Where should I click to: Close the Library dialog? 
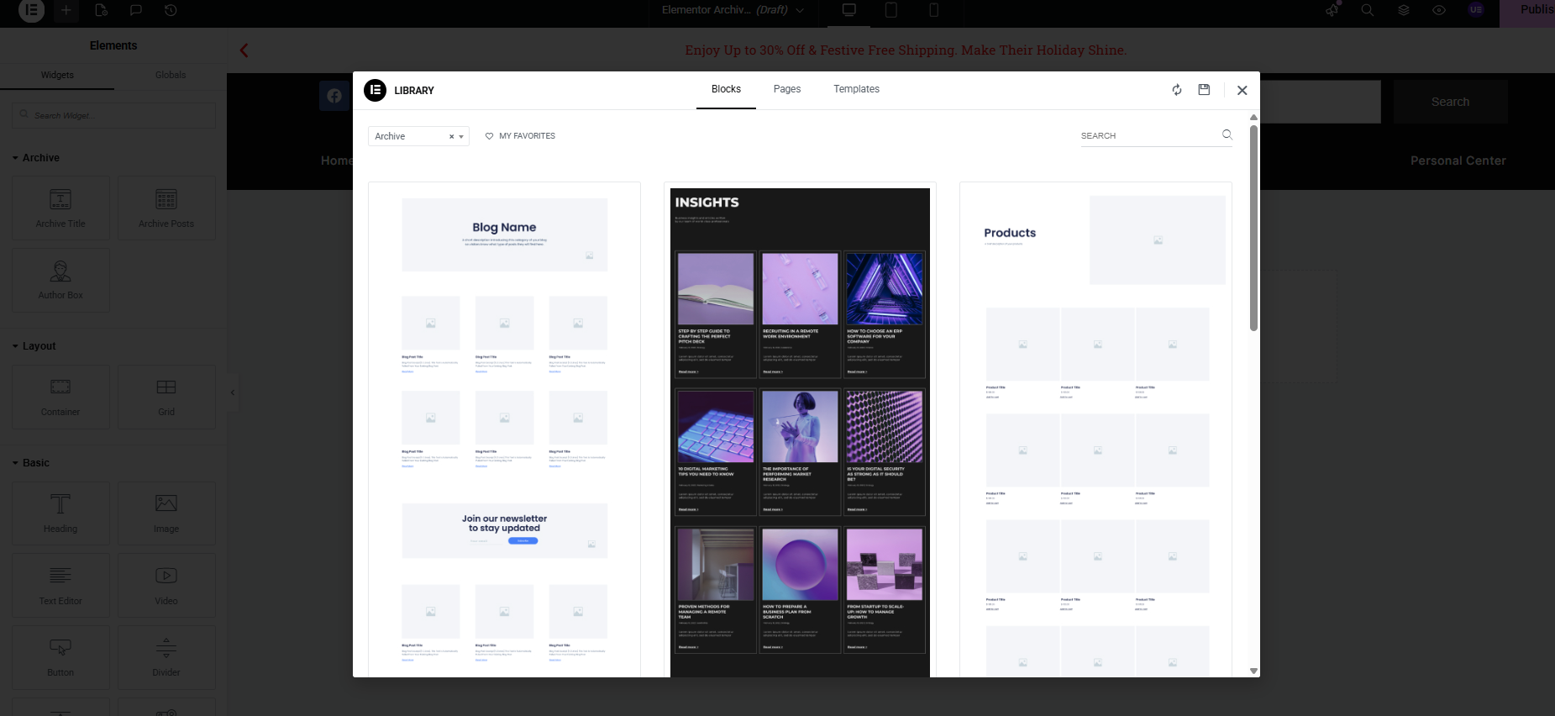click(x=1242, y=90)
